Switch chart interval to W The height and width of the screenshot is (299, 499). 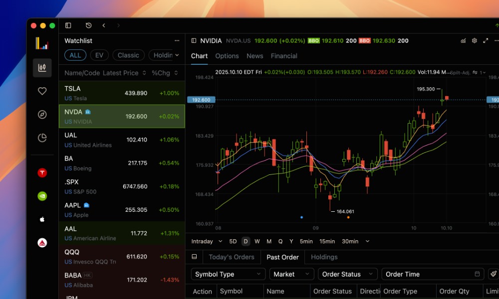[257, 241]
